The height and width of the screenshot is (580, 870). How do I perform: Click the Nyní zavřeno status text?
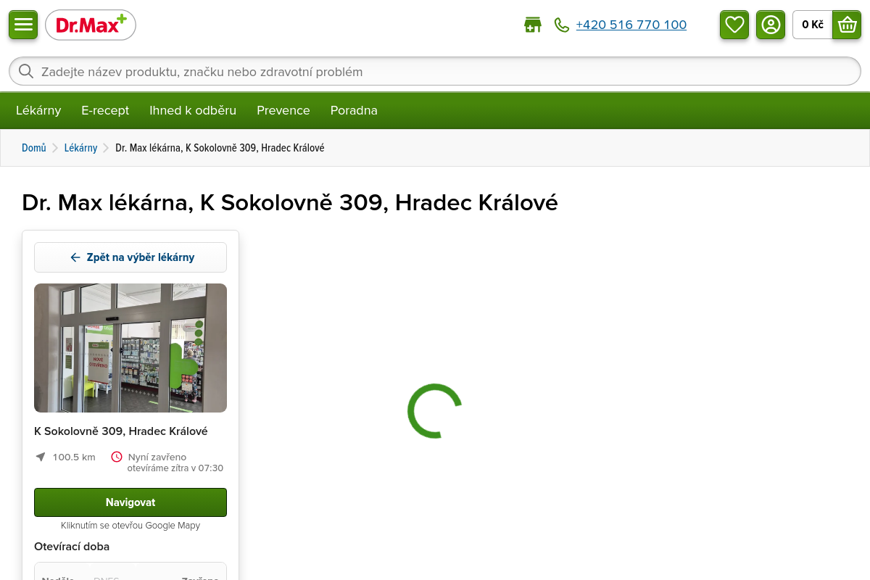pyautogui.click(x=157, y=457)
